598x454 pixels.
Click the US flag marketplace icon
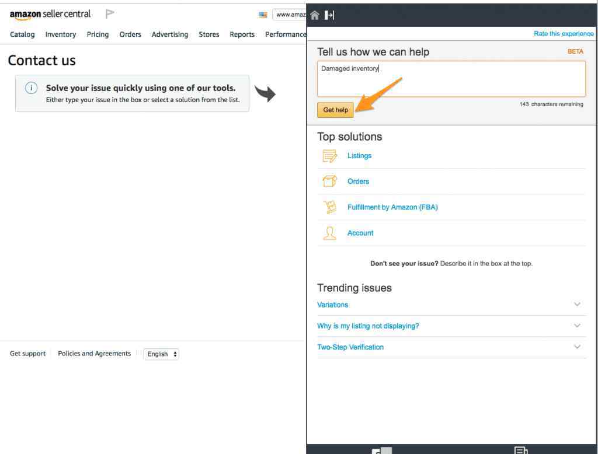click(x=263, y=15)
